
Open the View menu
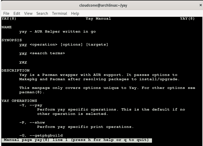28,14
